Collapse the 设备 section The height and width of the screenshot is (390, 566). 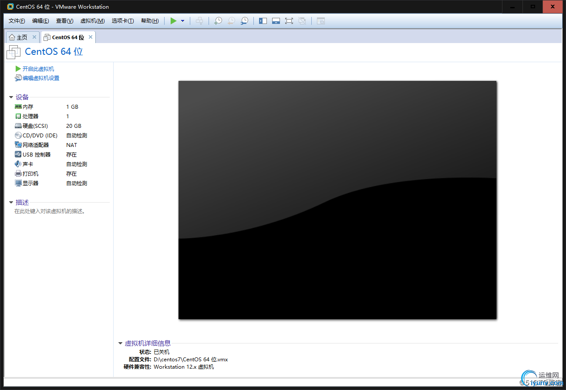point(11,97)
